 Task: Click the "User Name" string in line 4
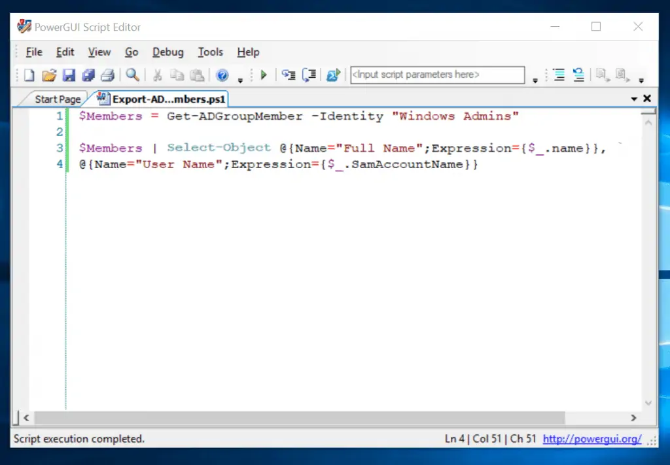[x=179, y=164]
